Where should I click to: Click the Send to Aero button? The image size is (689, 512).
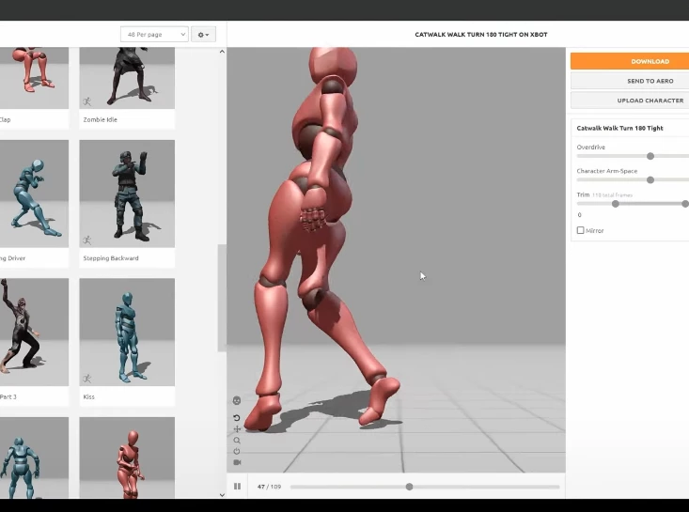tap(630, 81)
